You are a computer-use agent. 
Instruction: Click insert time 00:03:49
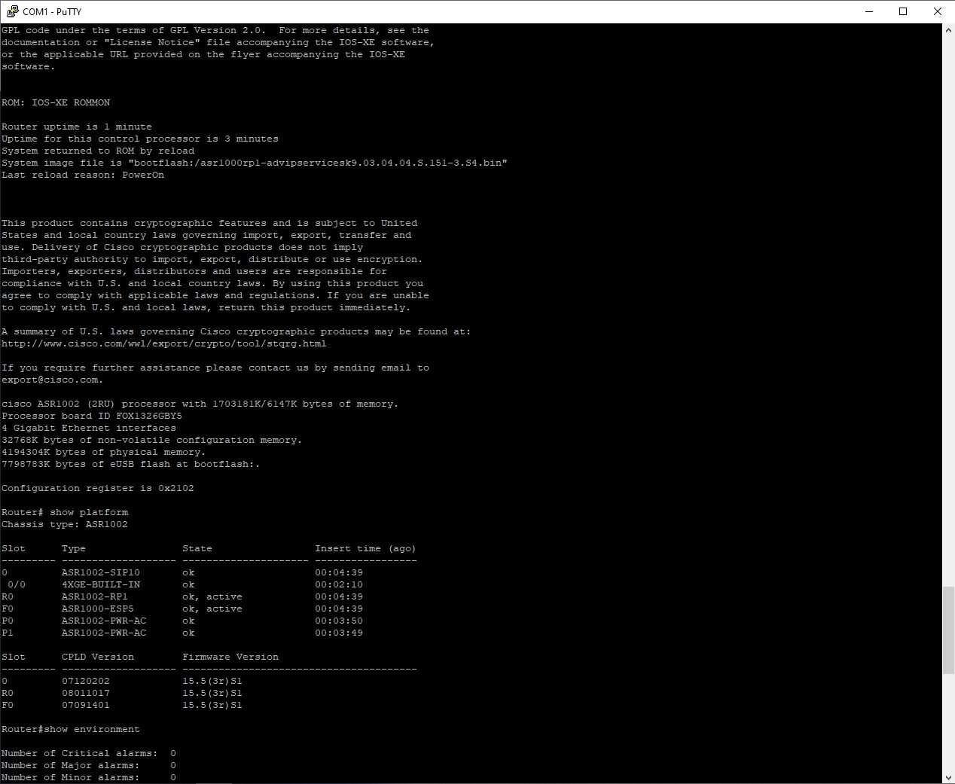click(339, 633)
